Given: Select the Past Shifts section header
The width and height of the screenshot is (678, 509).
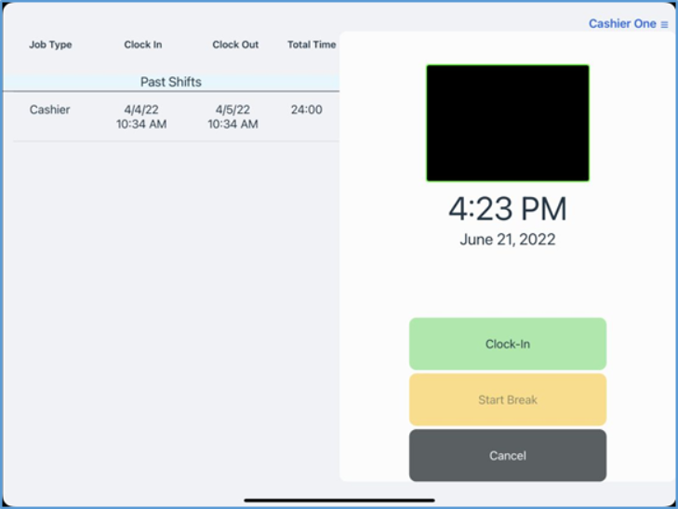Looking at the screenshot, I should [171, 82].
